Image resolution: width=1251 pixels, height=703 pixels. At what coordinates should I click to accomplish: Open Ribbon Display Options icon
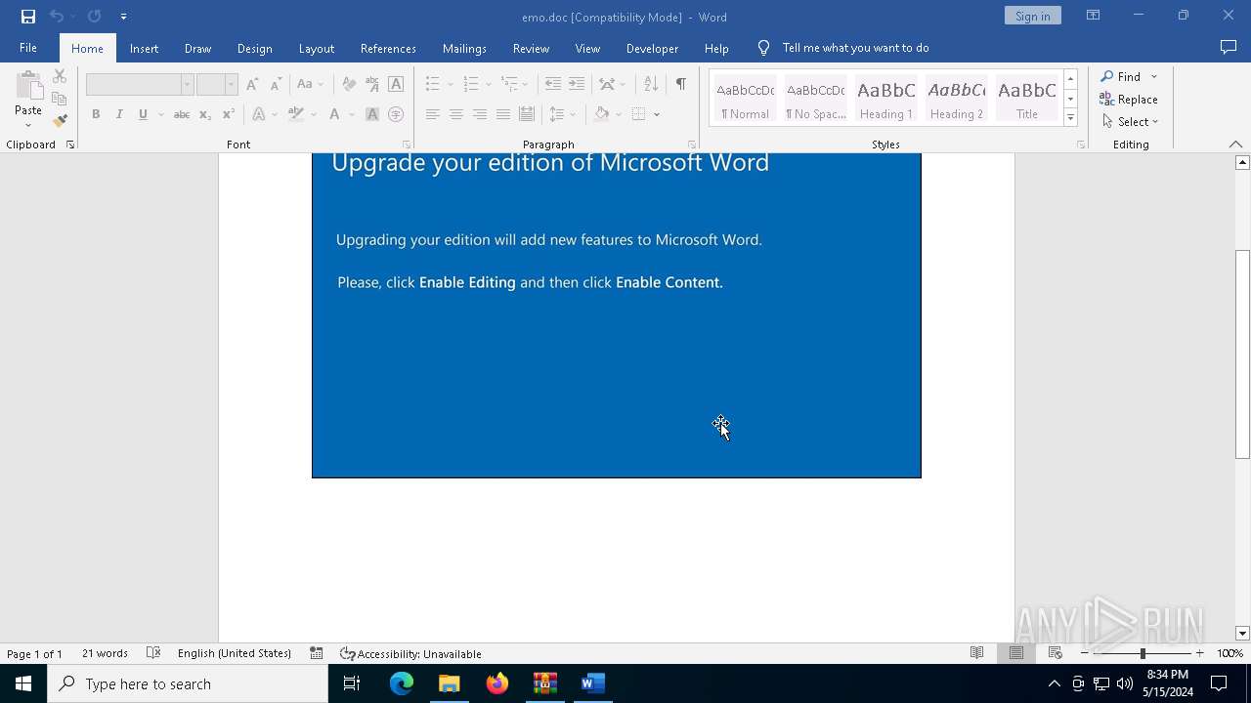click(x=1093, y=16)
